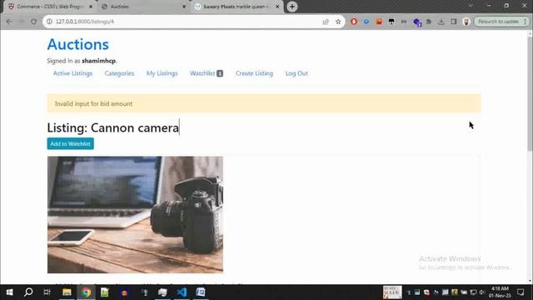Screen dimensions: 533x300
Task: Click the Log Out link
Action: [296, 73]
